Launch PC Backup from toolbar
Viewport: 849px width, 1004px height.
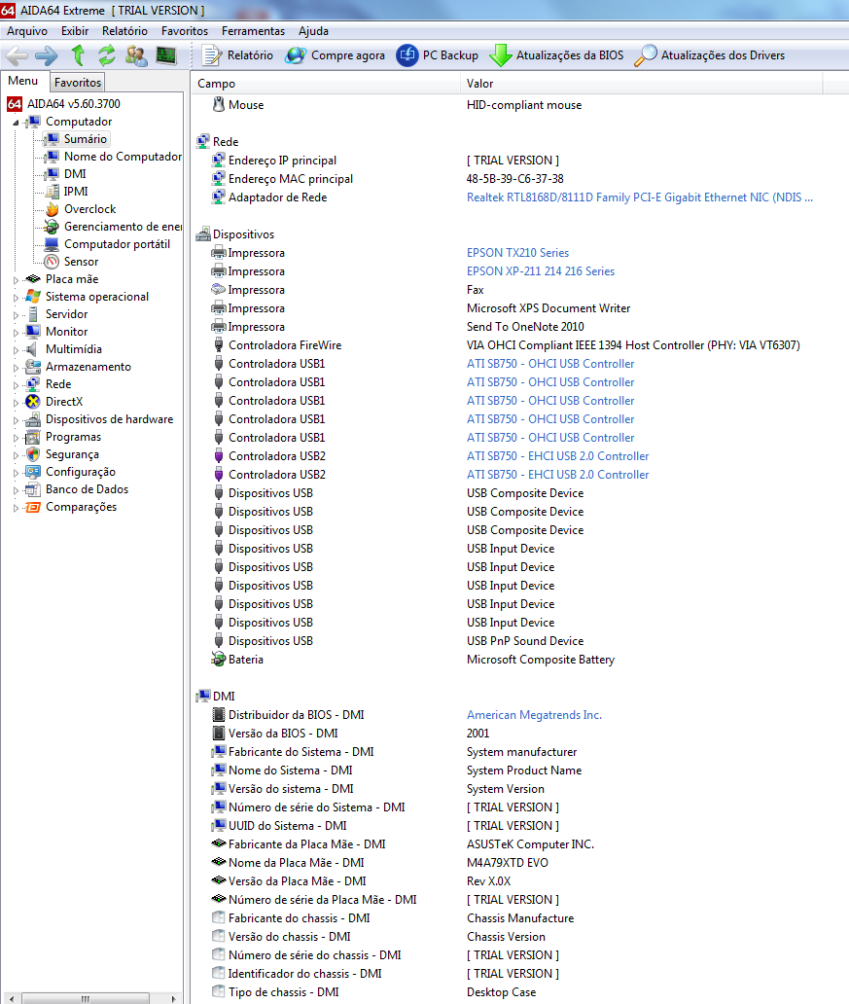point(438,55)
